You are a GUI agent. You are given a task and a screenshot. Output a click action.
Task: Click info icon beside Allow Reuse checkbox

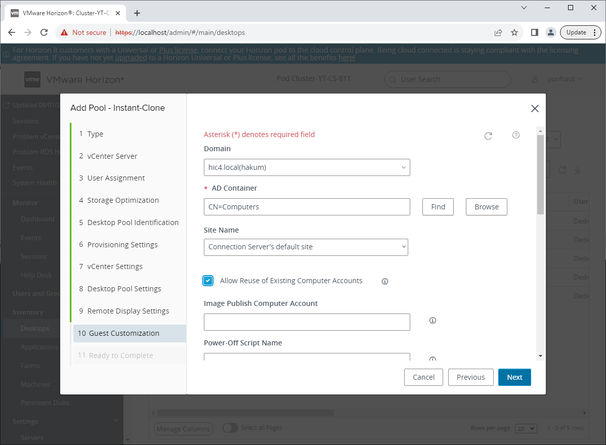click(x=385, y=281)
